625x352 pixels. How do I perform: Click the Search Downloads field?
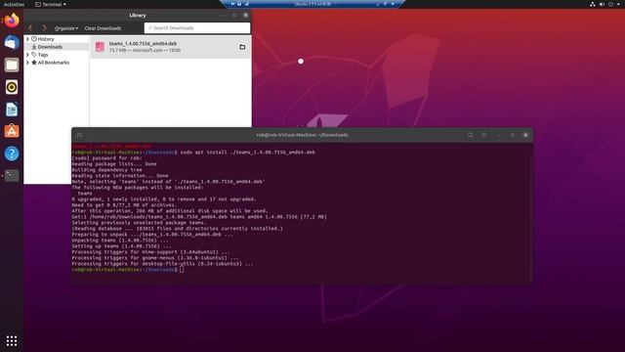(197, 28)
